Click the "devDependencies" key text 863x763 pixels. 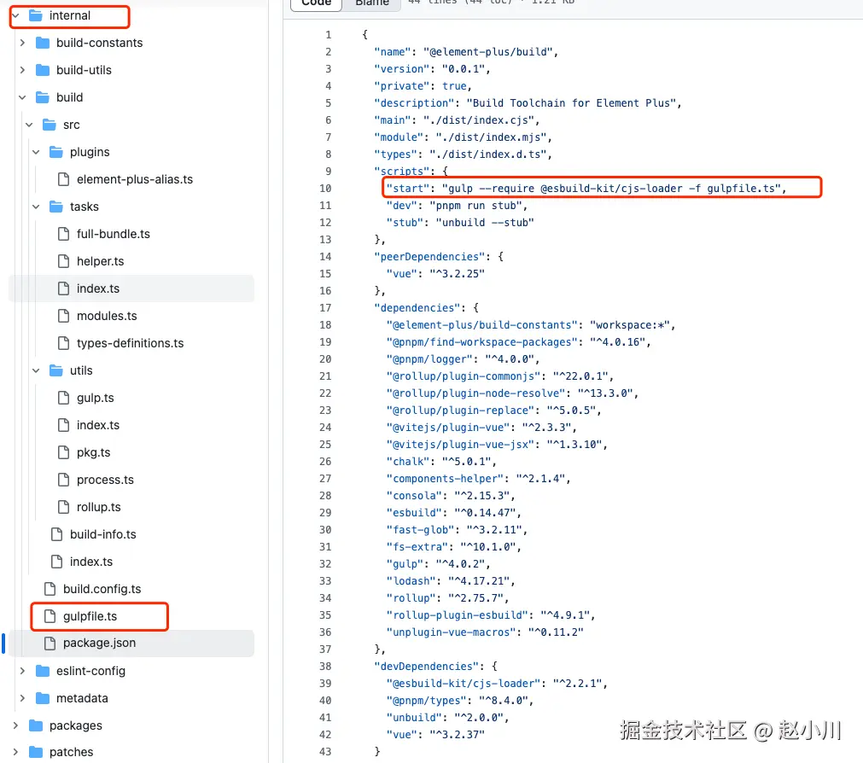[x=427, y=667]
